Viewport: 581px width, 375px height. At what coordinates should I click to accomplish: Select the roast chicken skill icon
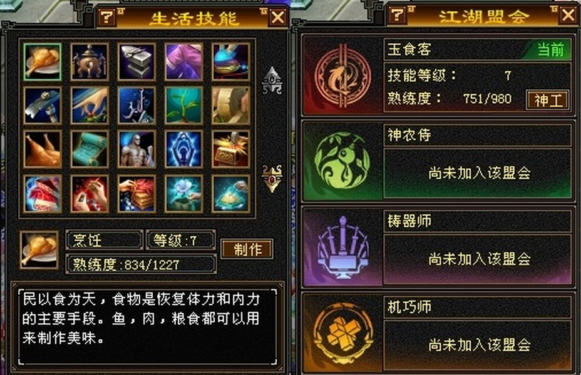(x=42, y=149)
